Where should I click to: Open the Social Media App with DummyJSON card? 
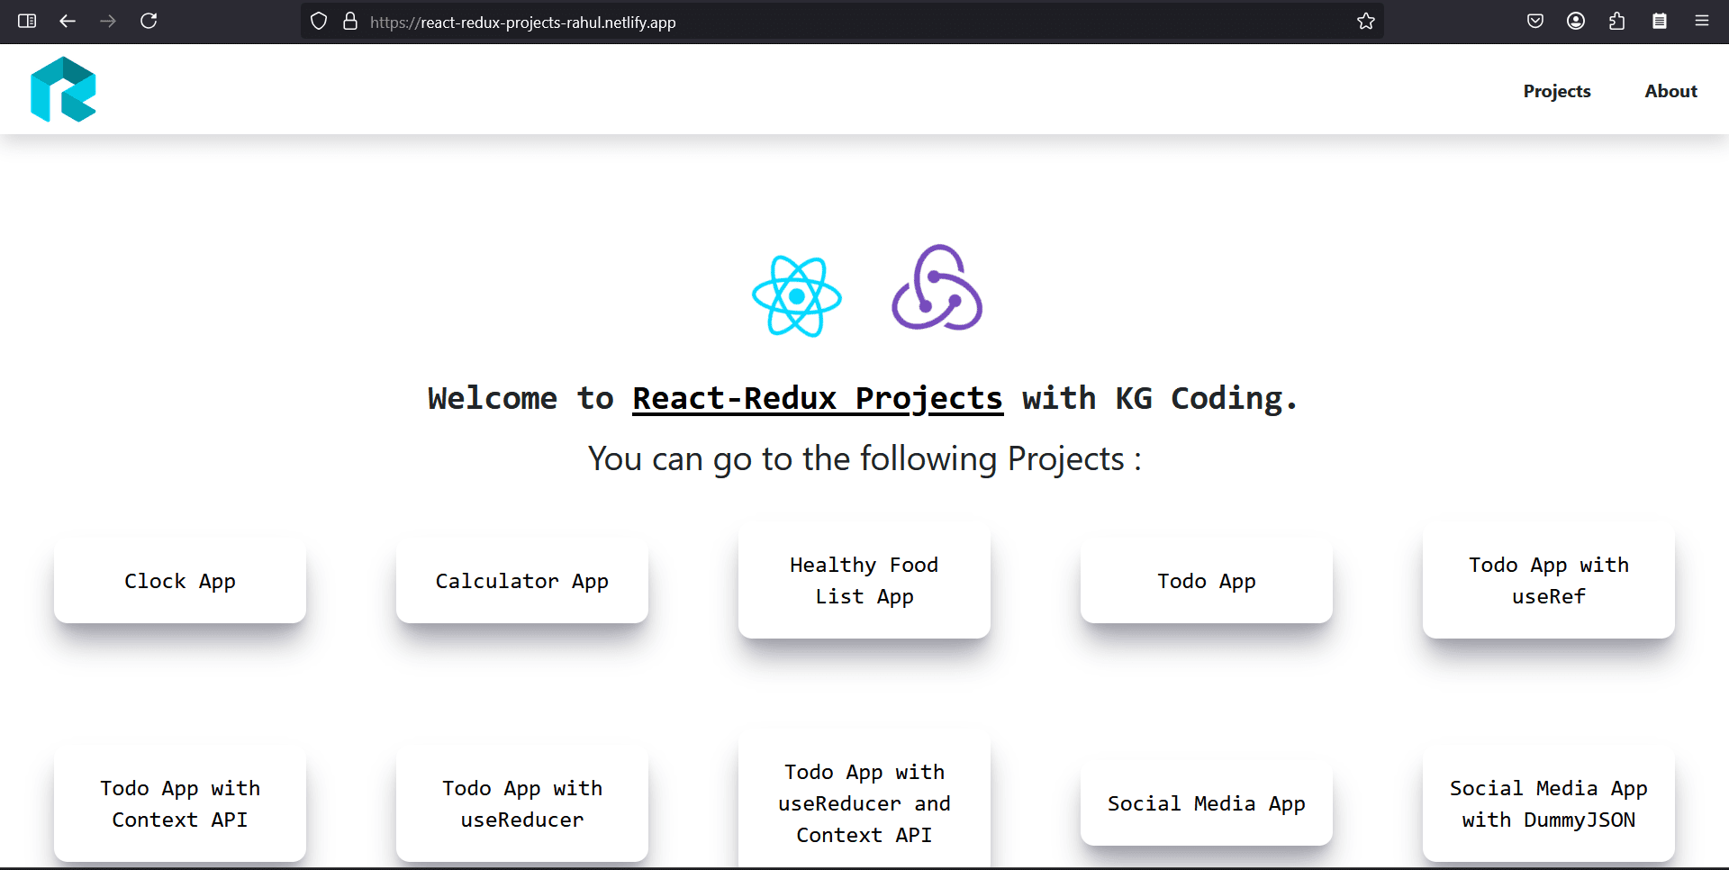coord(1548,803)
